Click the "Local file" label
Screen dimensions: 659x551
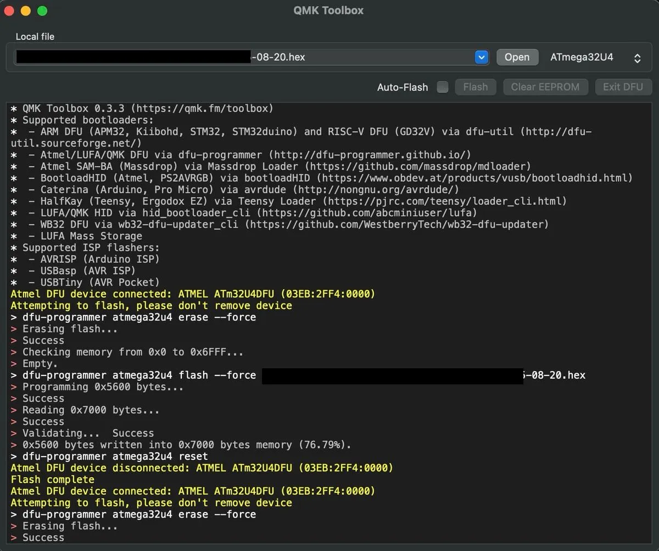(35, 37)
